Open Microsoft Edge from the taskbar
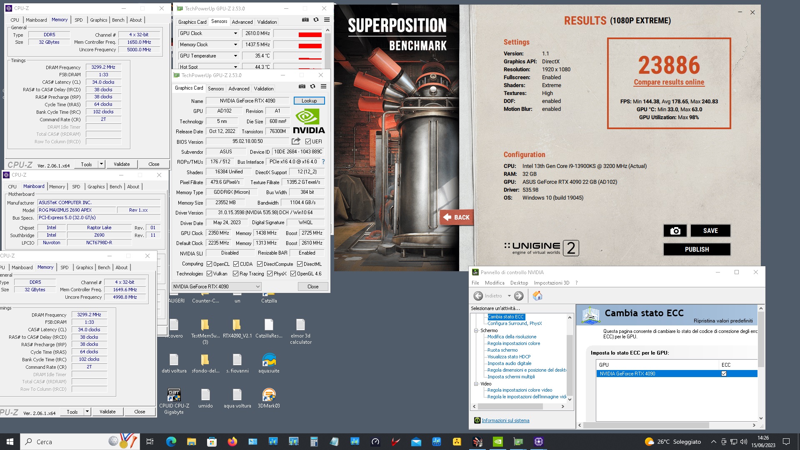Image resolution: width=800 pixels, height=450 pixels. [x=171, y=442]
